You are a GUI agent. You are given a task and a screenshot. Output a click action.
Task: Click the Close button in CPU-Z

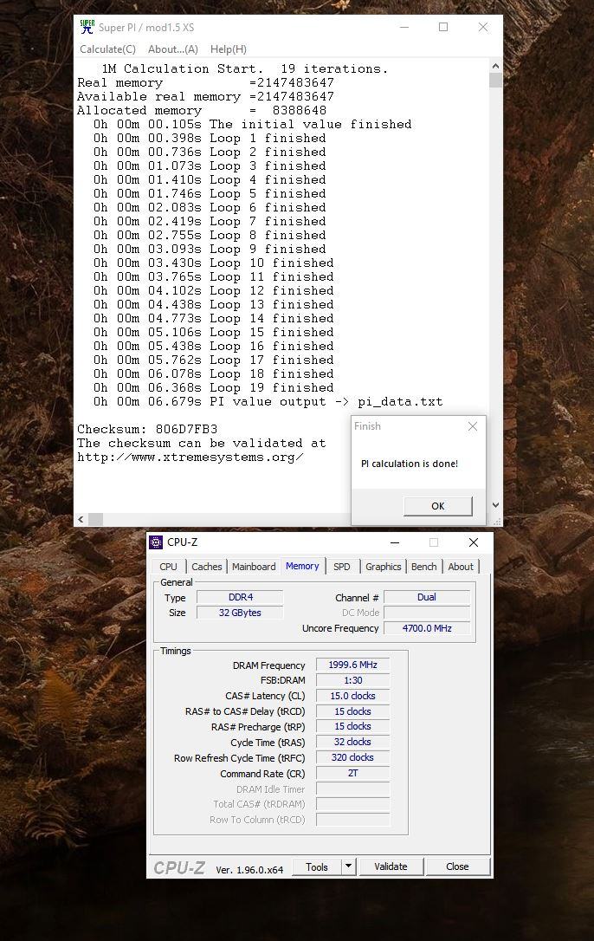click(458, 866)
